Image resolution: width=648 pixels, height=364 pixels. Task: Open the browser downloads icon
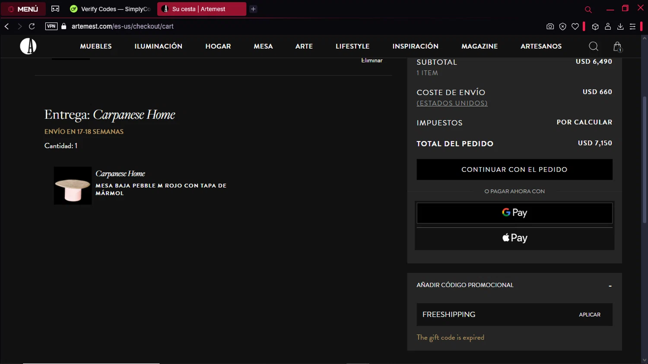coord(620,26)
